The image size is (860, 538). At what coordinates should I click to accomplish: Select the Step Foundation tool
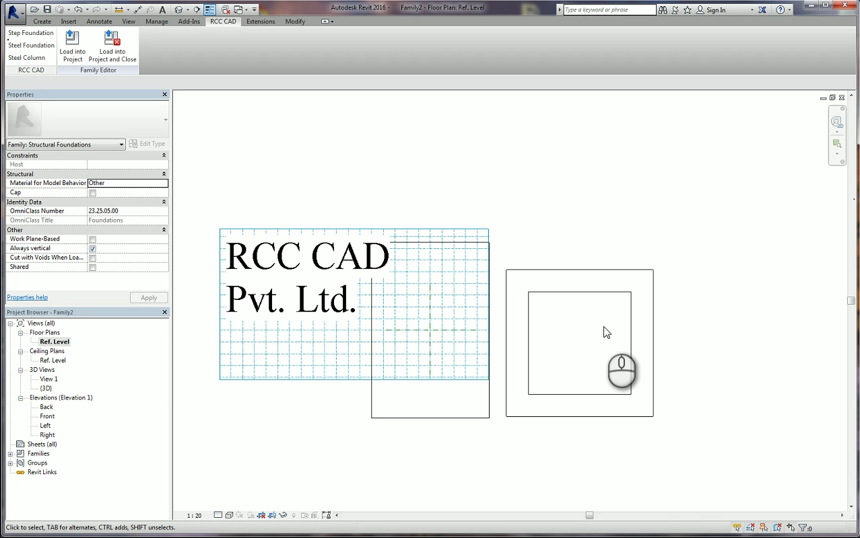point(30,32)
